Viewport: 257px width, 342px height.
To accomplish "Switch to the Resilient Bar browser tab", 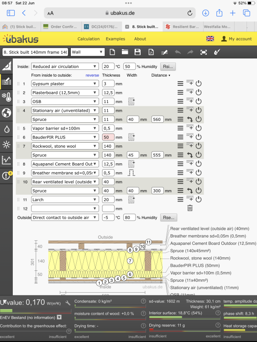I will tap(183, 26).
